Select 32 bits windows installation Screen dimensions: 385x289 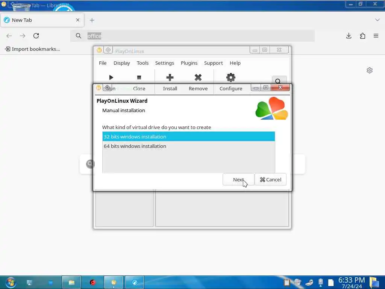189,137
